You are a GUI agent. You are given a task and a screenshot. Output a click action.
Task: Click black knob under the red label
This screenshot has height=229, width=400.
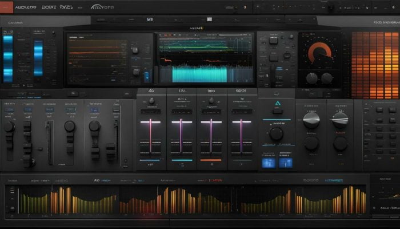(x=341, y=143)
